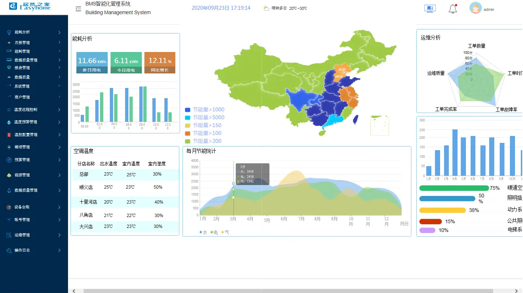Click the 昨日用电 11.66 kWh card
Screen dimensions: 523x293
[92, 63]
